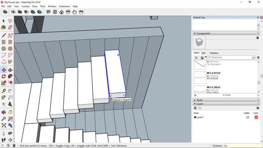The height and width of the screenshot is (148, 263).
Task: Activate the Axes tool
Action: (x=4, y=104)
